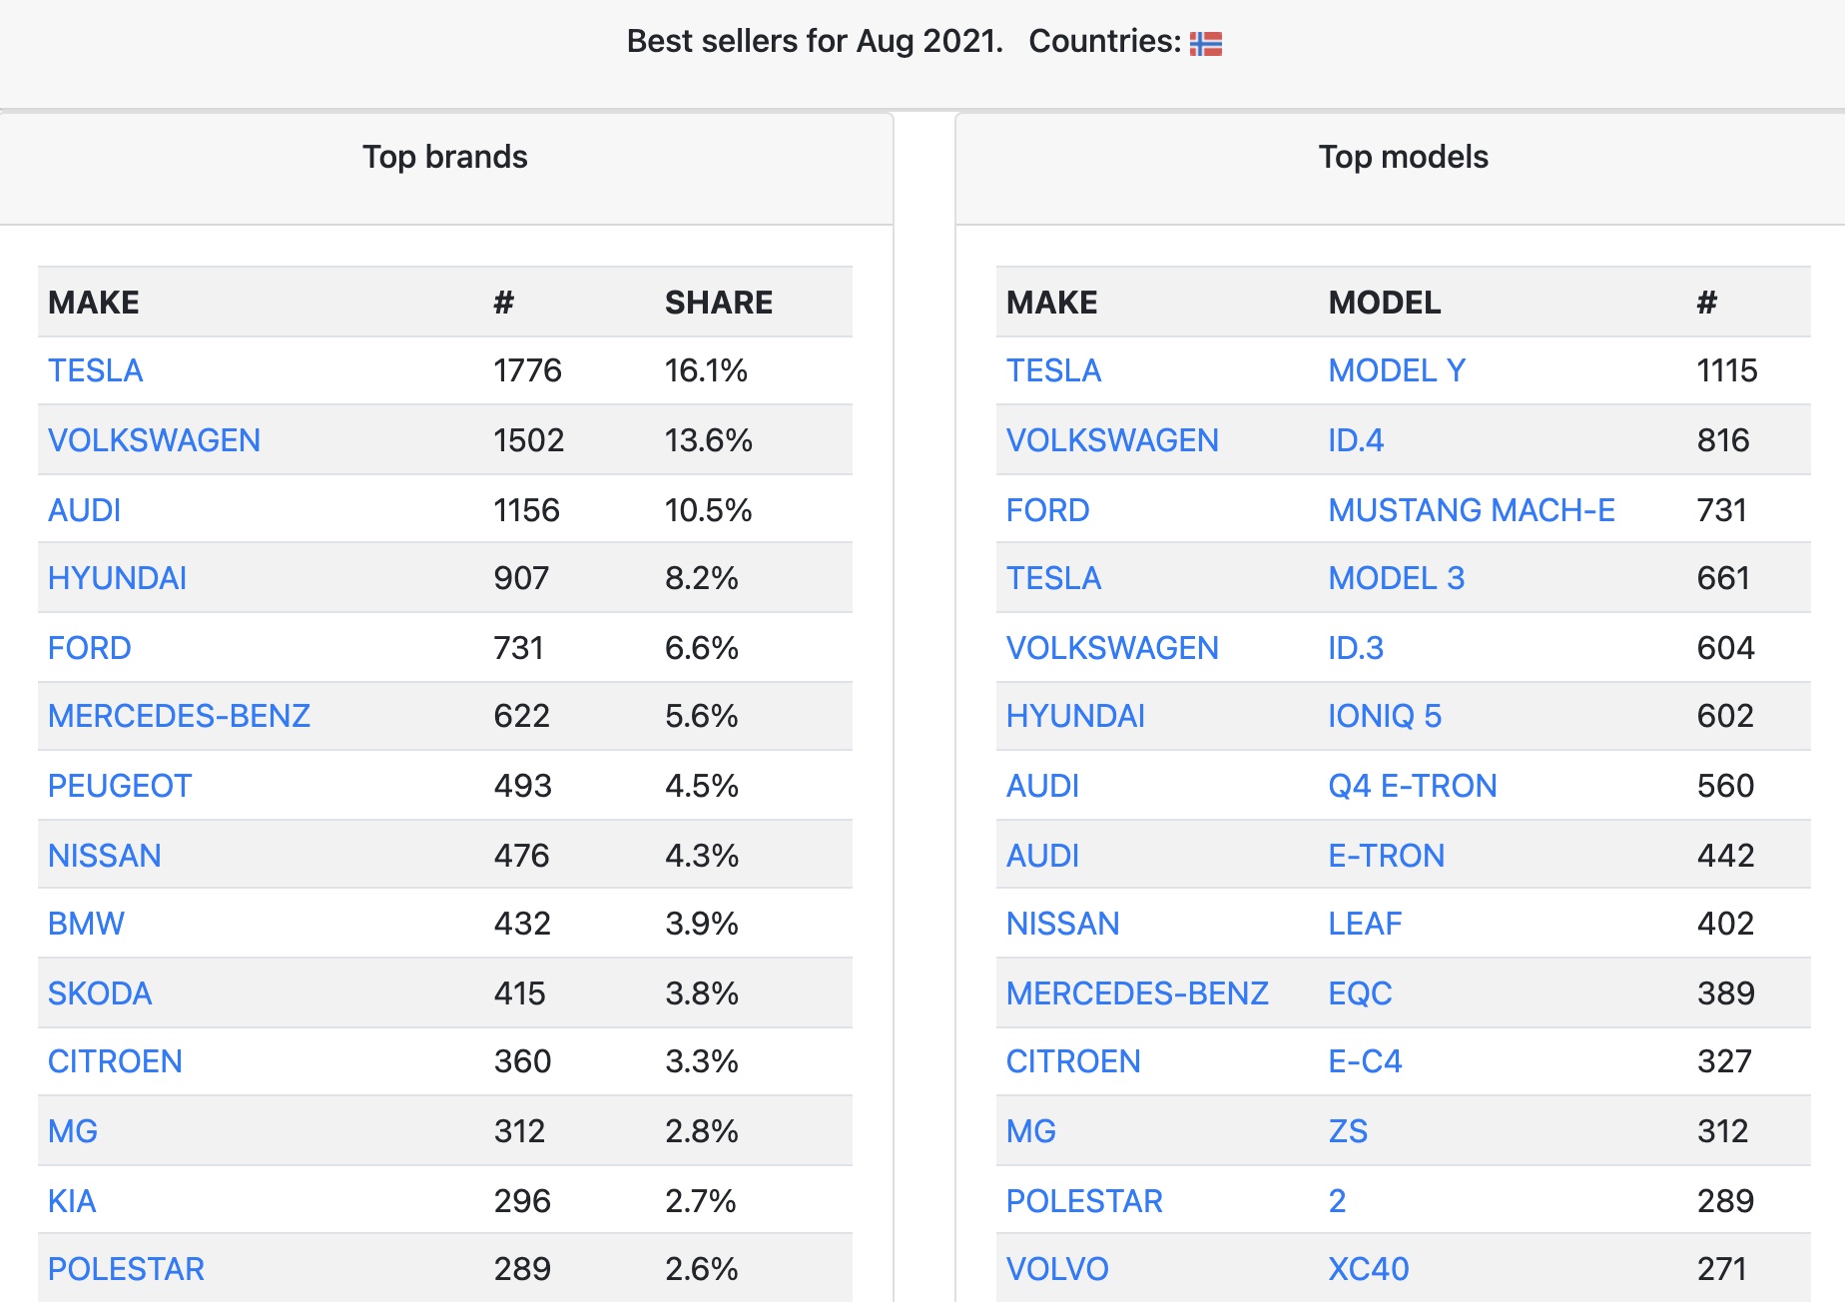
Task: Open the BMW brand link
Action: pyautogui.click(x=86, y=924)
